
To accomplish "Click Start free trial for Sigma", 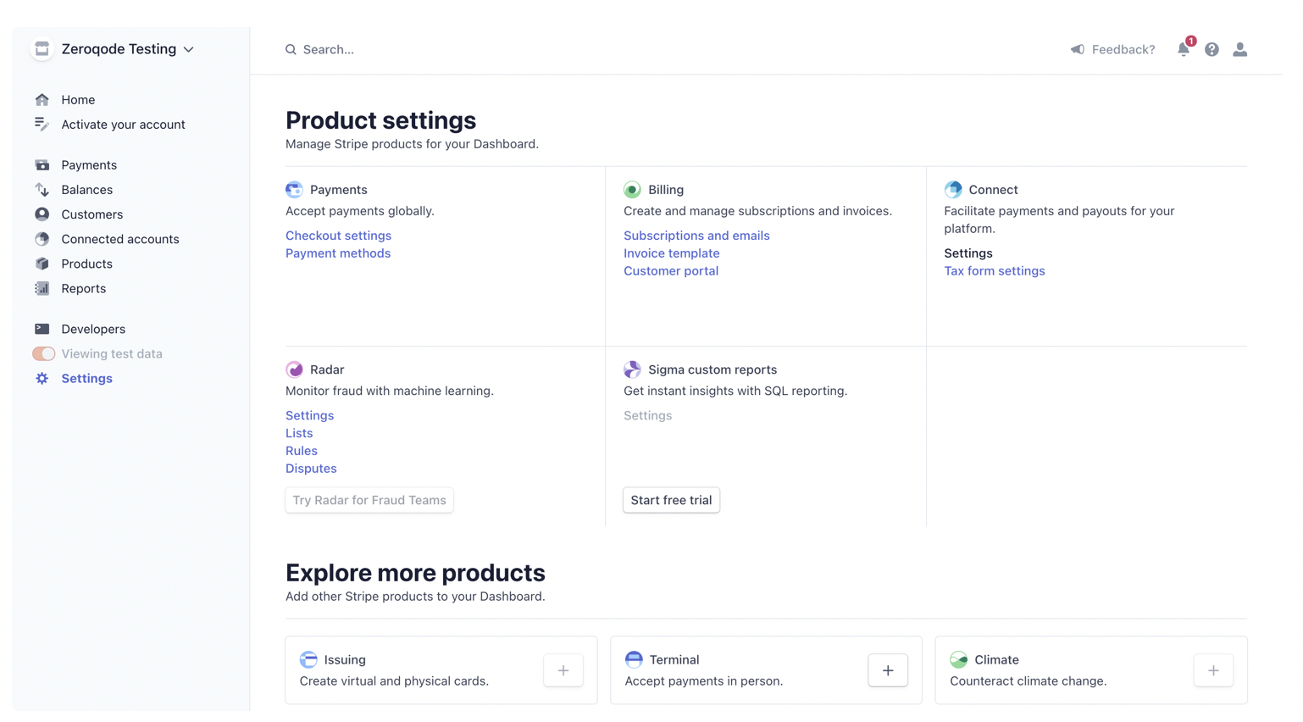I will coord(671,500).
